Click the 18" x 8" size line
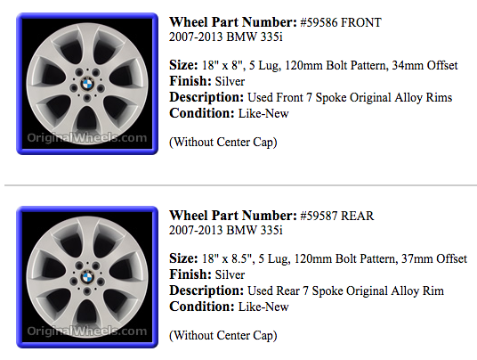 [x=313, y=65]
